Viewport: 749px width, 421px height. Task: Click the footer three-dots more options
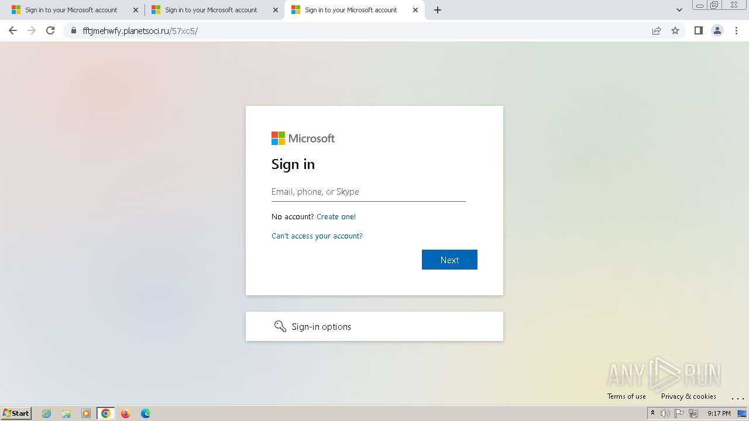(x=738, y=398)
